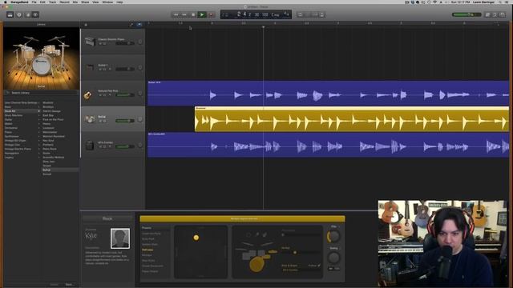
Task: Stop playback with the Stop button
Action: coord(193,14)
